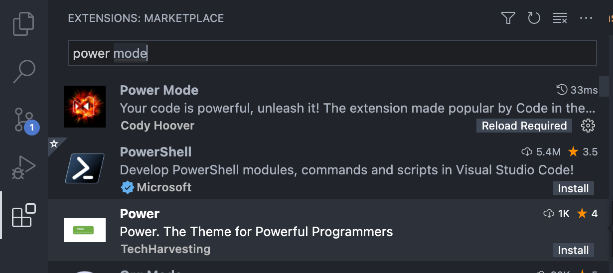613x273 pixels.
Task: Open the Search view icon
Action: pyautogui.click(x=23, y=71)
